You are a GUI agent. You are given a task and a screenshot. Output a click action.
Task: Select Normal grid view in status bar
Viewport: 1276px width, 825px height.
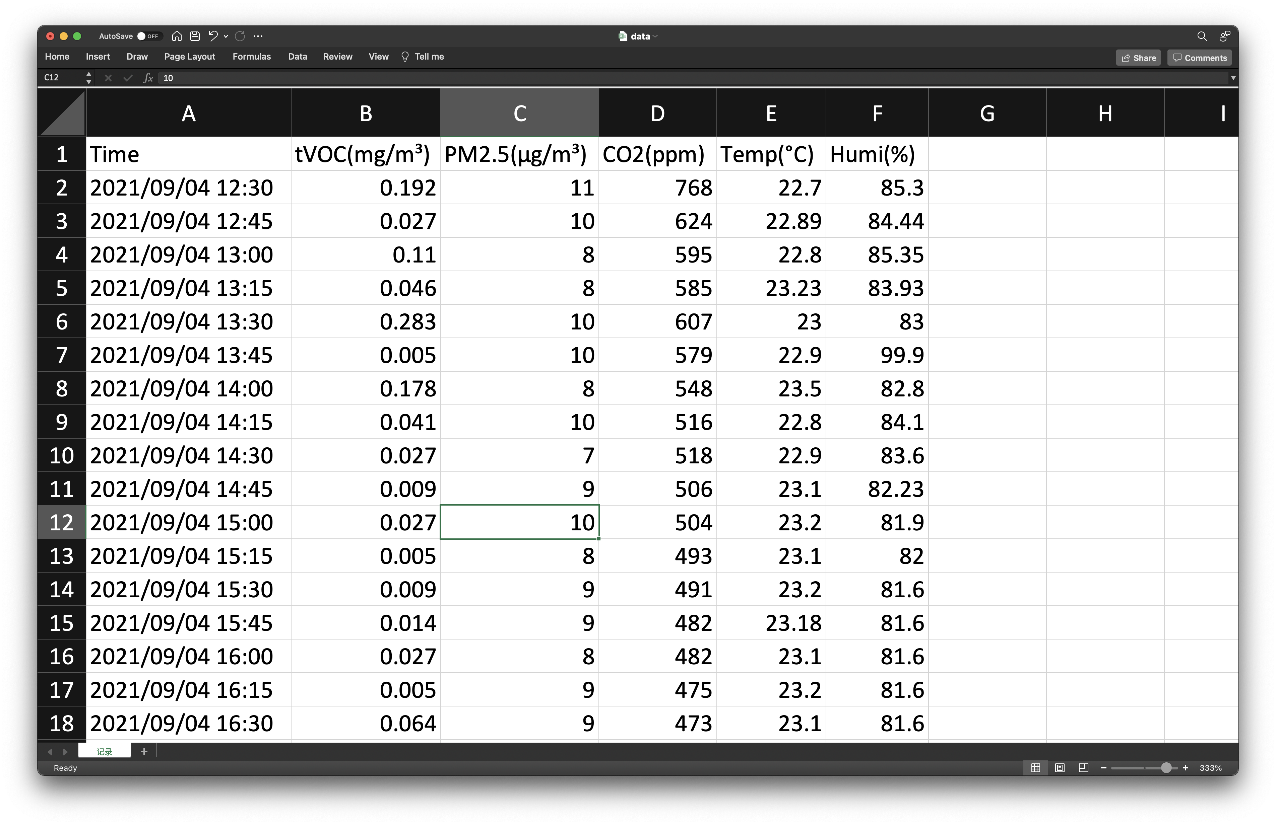[1036, 768]
